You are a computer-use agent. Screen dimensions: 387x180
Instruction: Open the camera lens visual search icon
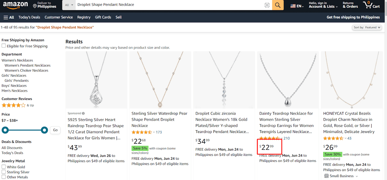tap(267, 5)
